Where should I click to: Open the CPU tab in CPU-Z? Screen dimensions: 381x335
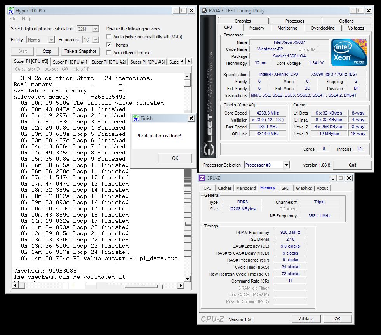click(x=207, y=188)
